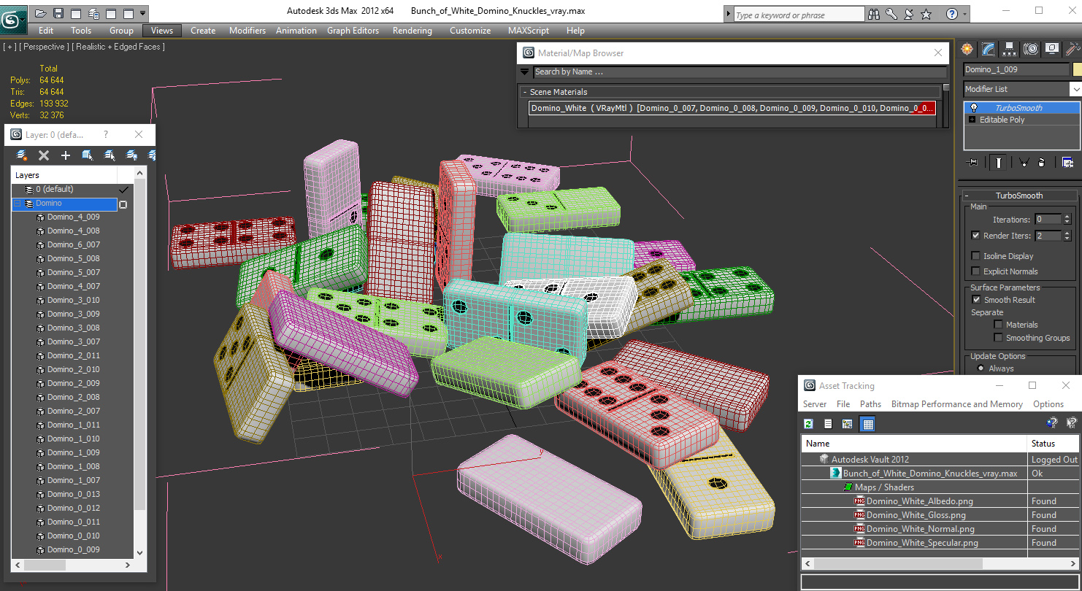Expand the InfoCenter search field arrow
The image size is (1082, 591).
(727, 14)
